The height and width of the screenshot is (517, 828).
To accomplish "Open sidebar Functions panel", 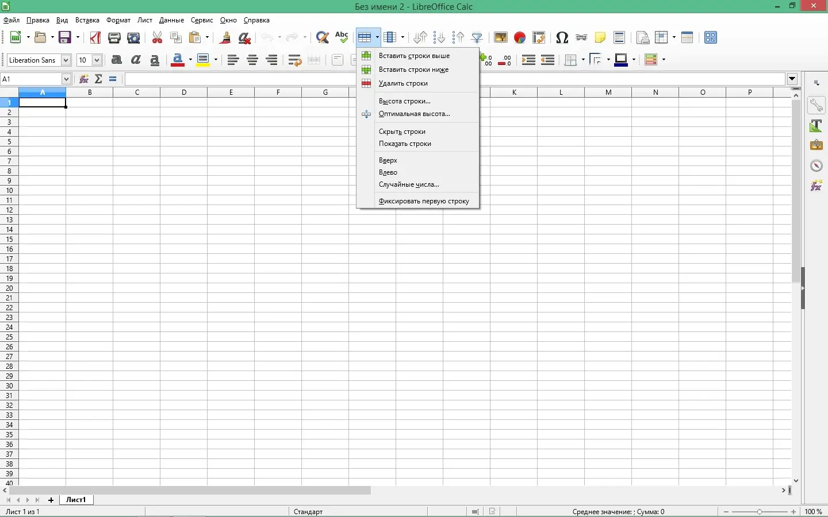I will [x=816, y=186].
